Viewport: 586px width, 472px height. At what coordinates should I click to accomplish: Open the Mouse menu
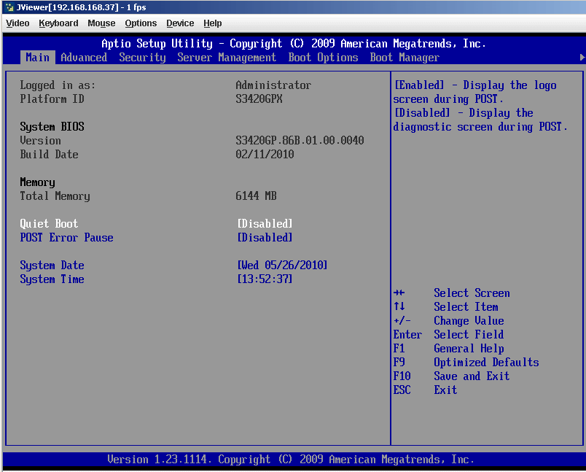(x=101, y=23)
